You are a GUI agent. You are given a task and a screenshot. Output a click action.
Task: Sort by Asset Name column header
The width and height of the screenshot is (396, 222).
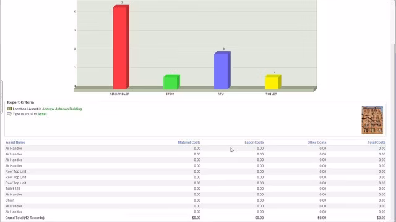click(x=15, y=142)
